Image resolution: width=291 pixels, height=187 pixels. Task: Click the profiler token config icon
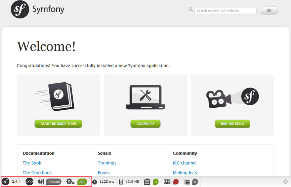[x=41, y=182]
